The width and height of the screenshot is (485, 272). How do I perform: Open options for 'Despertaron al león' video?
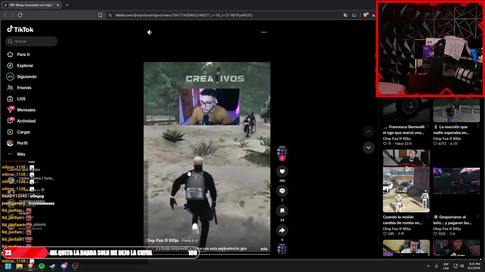[x=478, y=217]
